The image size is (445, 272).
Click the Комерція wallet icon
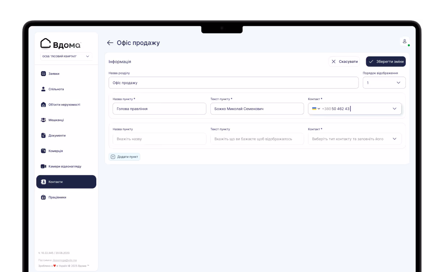click(43, 151)
